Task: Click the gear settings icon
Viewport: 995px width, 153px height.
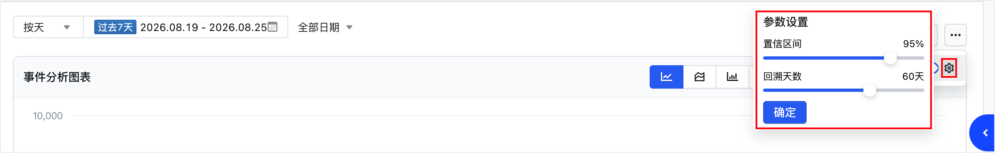Action: coord(949,68)
